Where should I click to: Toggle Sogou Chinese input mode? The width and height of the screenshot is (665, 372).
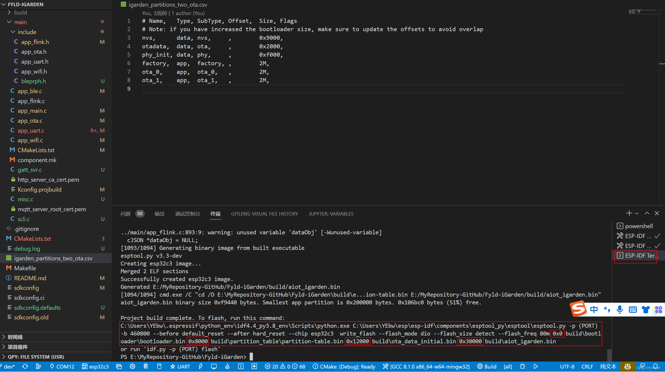(594, 309)
